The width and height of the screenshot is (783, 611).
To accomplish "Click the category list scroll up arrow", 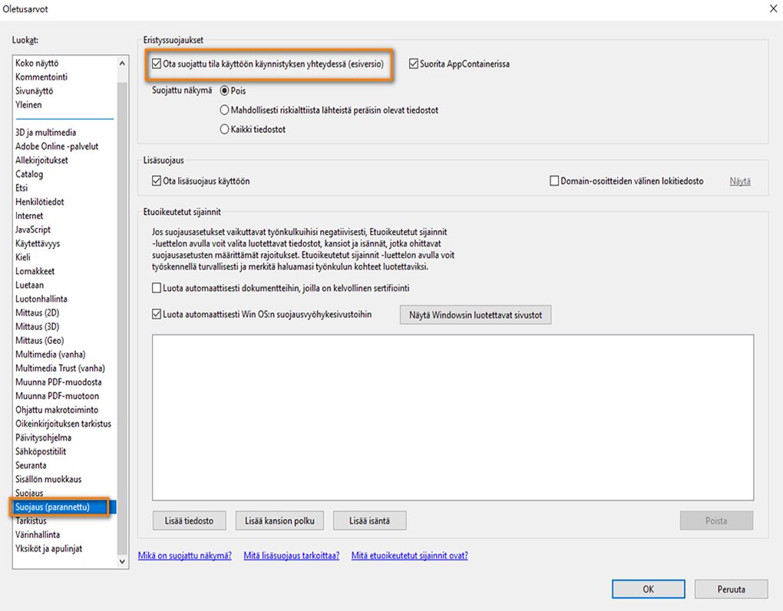I will (x=122, y=64).
